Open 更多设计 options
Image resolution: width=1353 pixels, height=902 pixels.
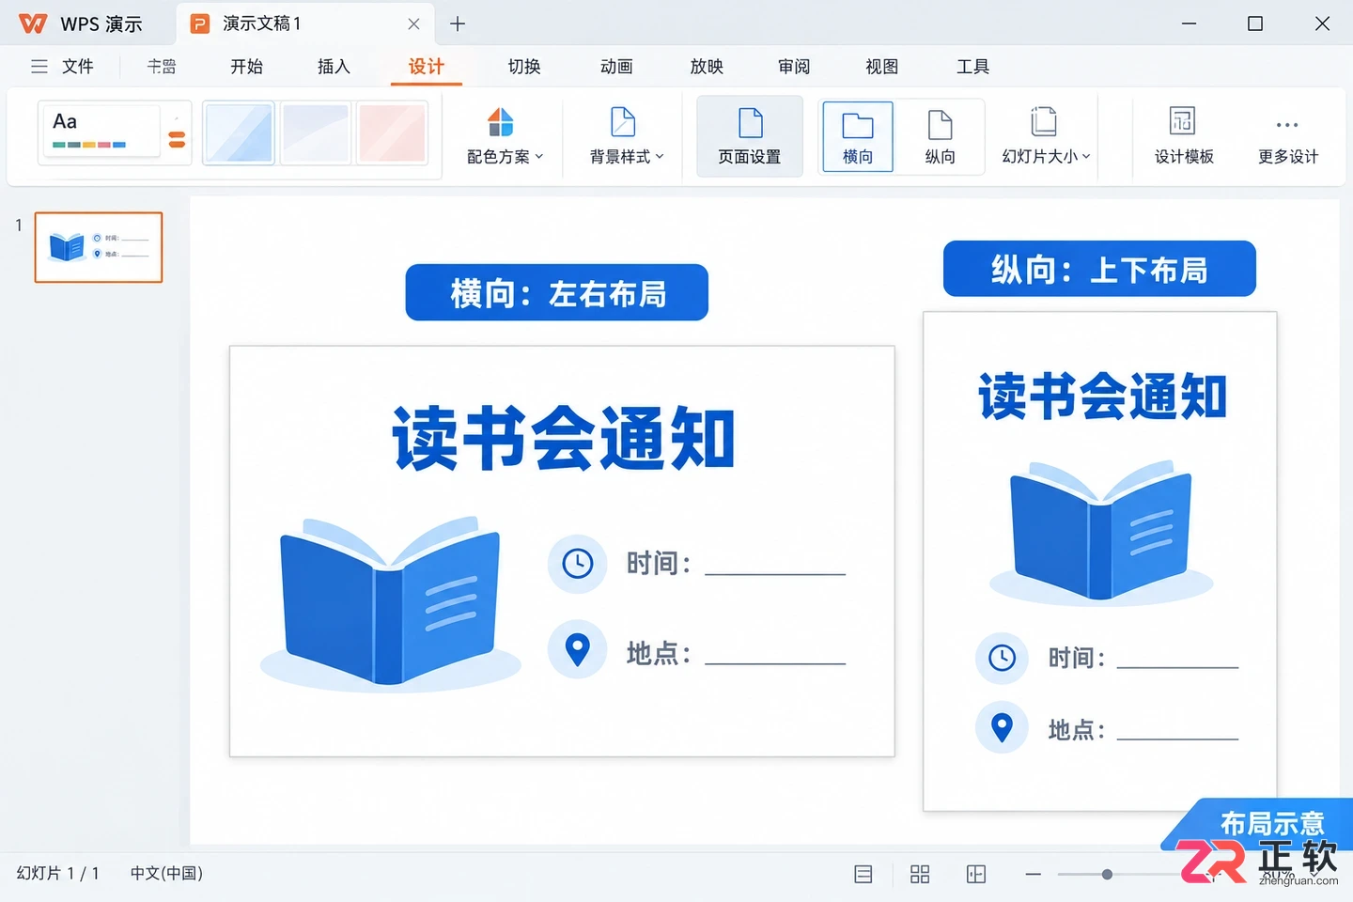(1287, 136)
